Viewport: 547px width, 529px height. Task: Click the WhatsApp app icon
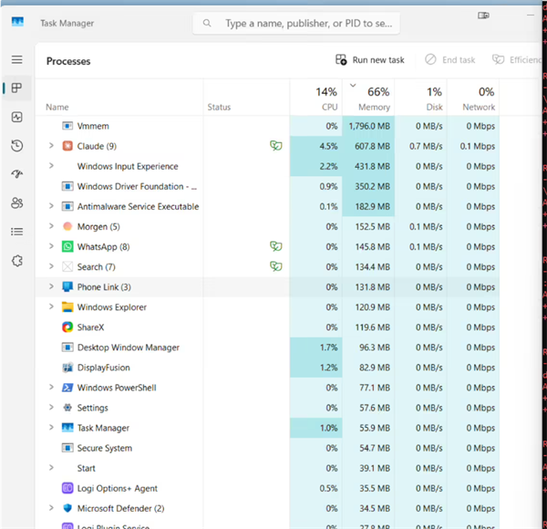pos(67,246)
